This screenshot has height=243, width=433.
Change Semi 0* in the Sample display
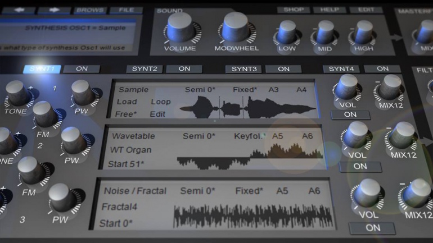point(200,90)
